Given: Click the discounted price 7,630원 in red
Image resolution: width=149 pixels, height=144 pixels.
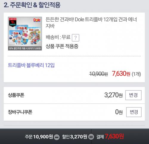Looking at the screenshot, I should pos(121,74).
